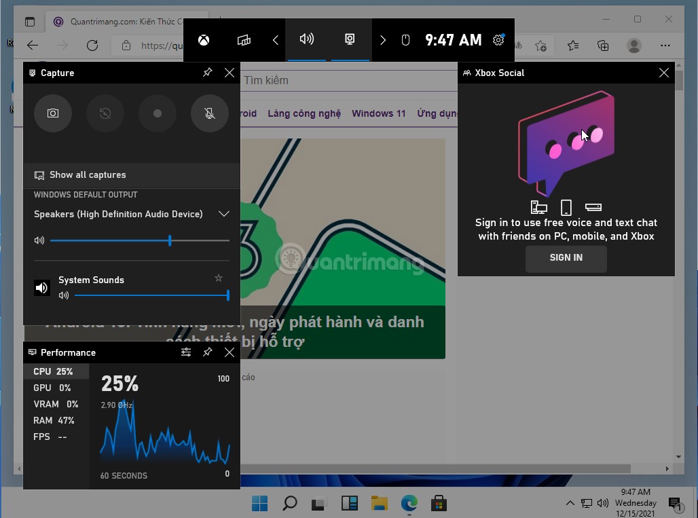Open the Xbox menu on Game Bar

coord(204,41)
